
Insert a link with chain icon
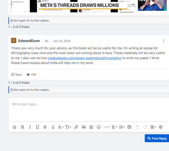click(76, 127)
